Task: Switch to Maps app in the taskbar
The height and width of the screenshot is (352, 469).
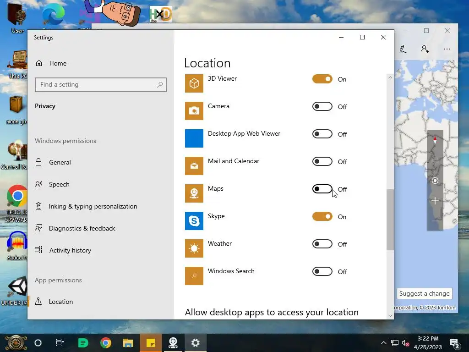Action: (x=173, y=343)
